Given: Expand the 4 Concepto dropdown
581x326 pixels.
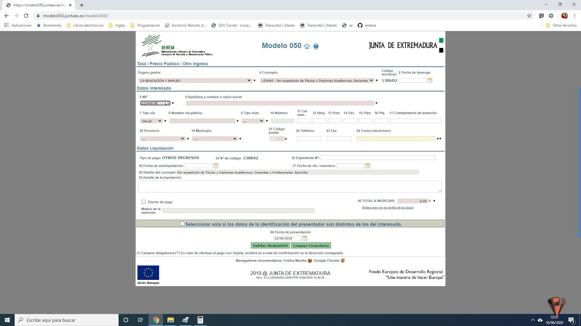Looking at the screenshot, I should (317, 81).
